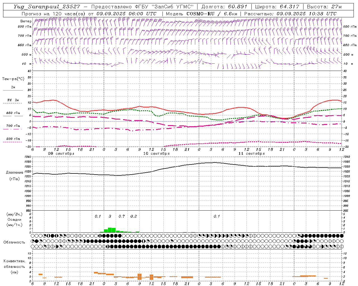Click the 'Конвективн.' convective cloud label
This screenshot has width=358, height=286.
[x=14, y=261]
